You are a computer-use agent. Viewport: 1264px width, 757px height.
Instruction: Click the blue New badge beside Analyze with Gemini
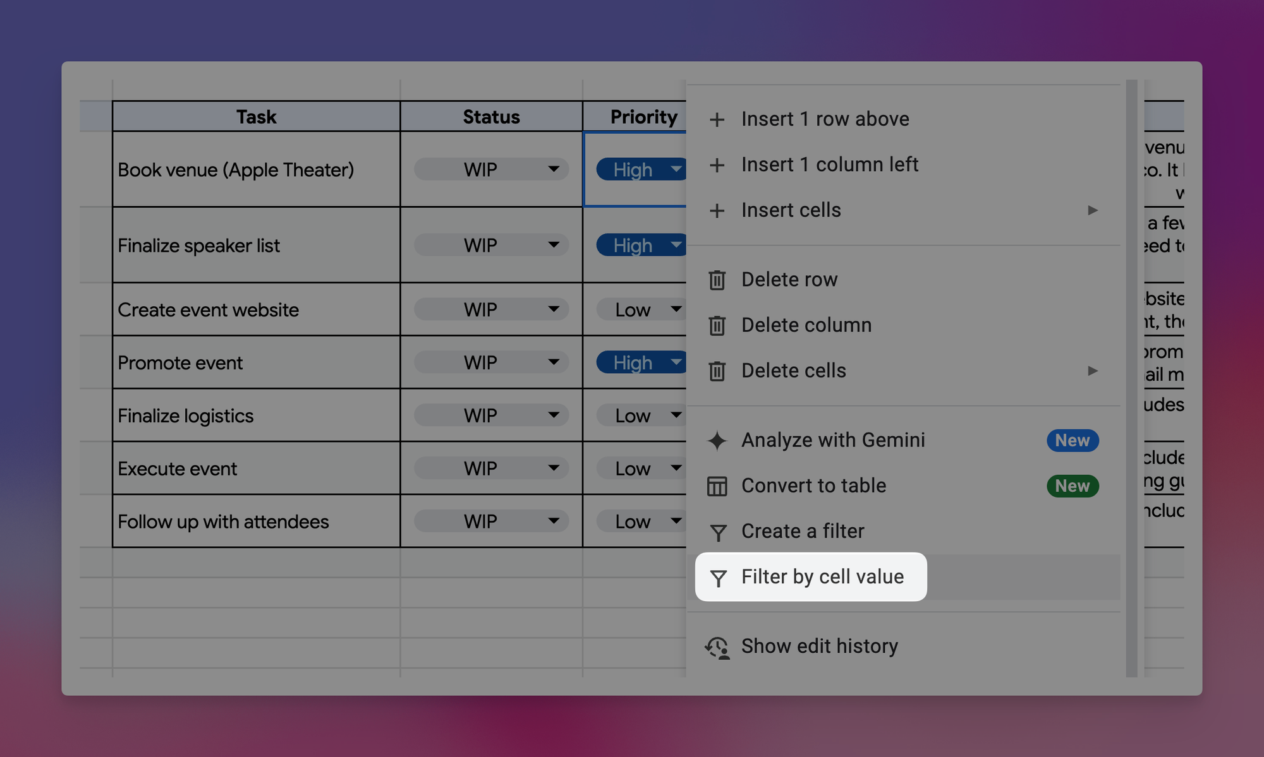(1072, 440)
